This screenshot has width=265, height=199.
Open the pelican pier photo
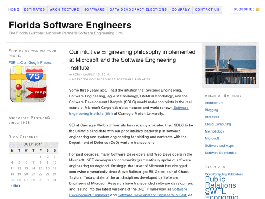tap(230, 65)
